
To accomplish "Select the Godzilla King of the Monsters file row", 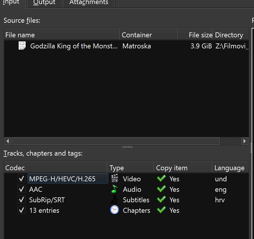I will pos(126,46).
